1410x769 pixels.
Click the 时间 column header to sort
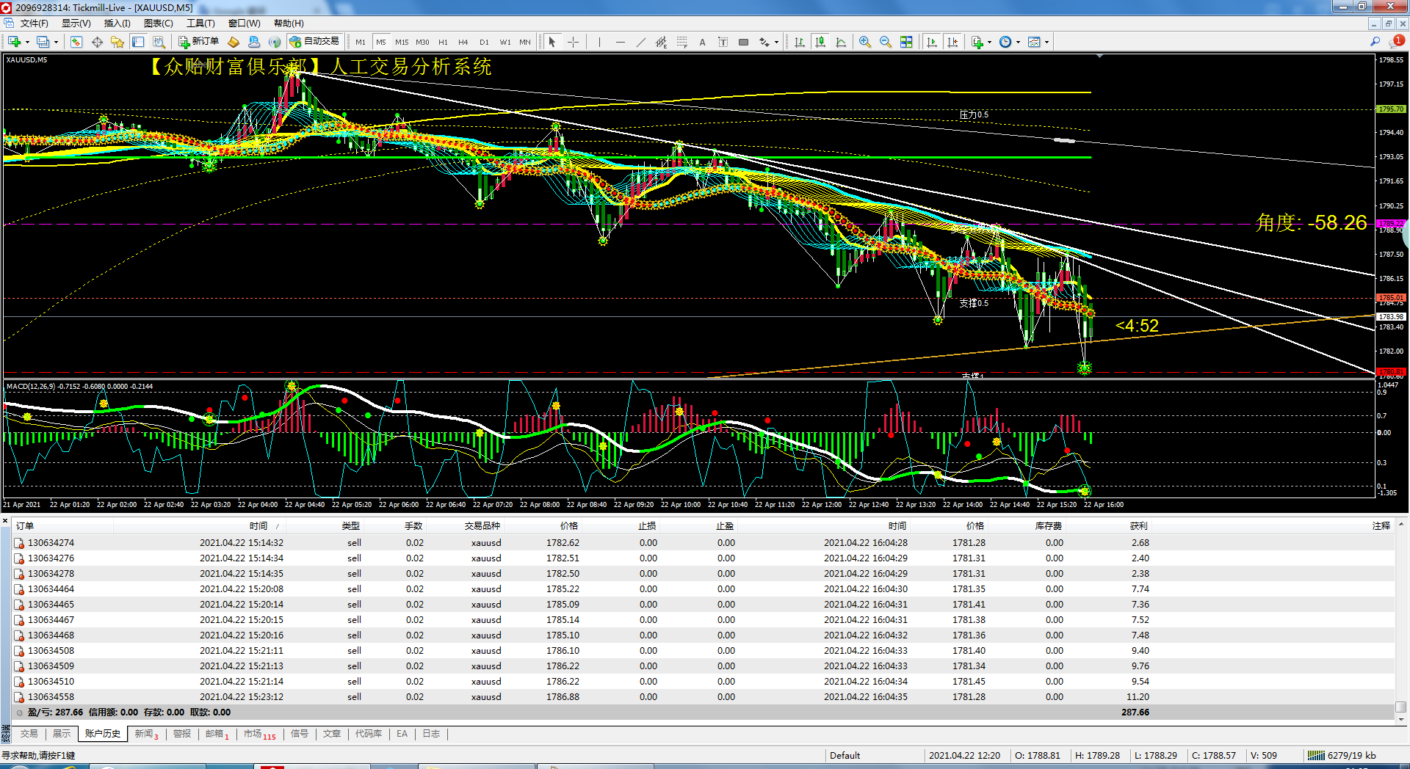(258, 525)
